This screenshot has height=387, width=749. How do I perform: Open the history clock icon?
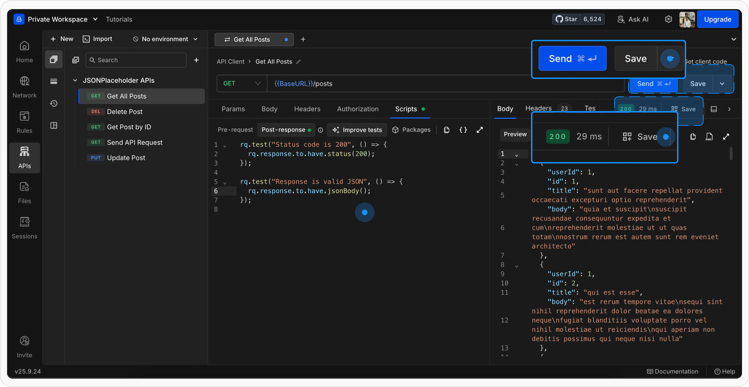pos(53,103)
